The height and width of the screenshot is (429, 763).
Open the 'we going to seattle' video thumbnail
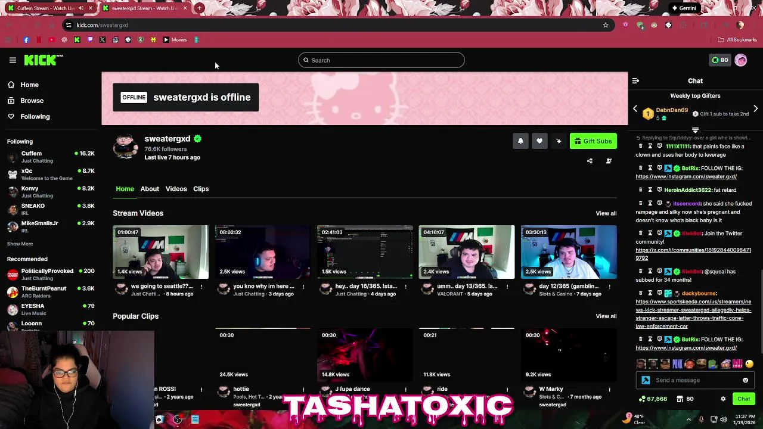(x=161, y=252)
